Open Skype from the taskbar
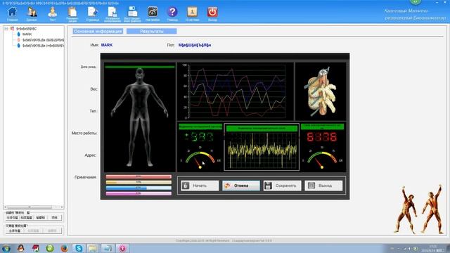The height and width of the screenshot is (253, 450). (x=79, y=248)
